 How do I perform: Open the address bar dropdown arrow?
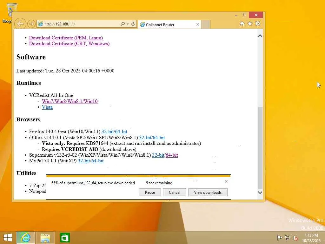point(128,24)
